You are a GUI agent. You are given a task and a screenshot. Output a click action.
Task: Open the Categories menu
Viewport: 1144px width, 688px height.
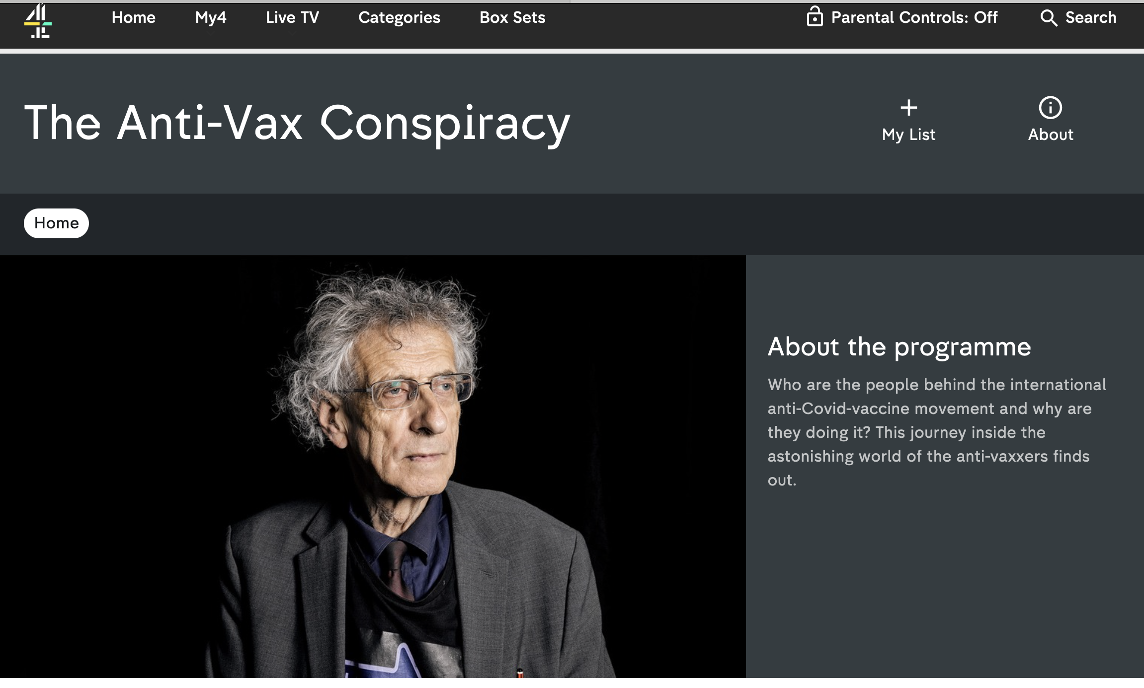399,17
